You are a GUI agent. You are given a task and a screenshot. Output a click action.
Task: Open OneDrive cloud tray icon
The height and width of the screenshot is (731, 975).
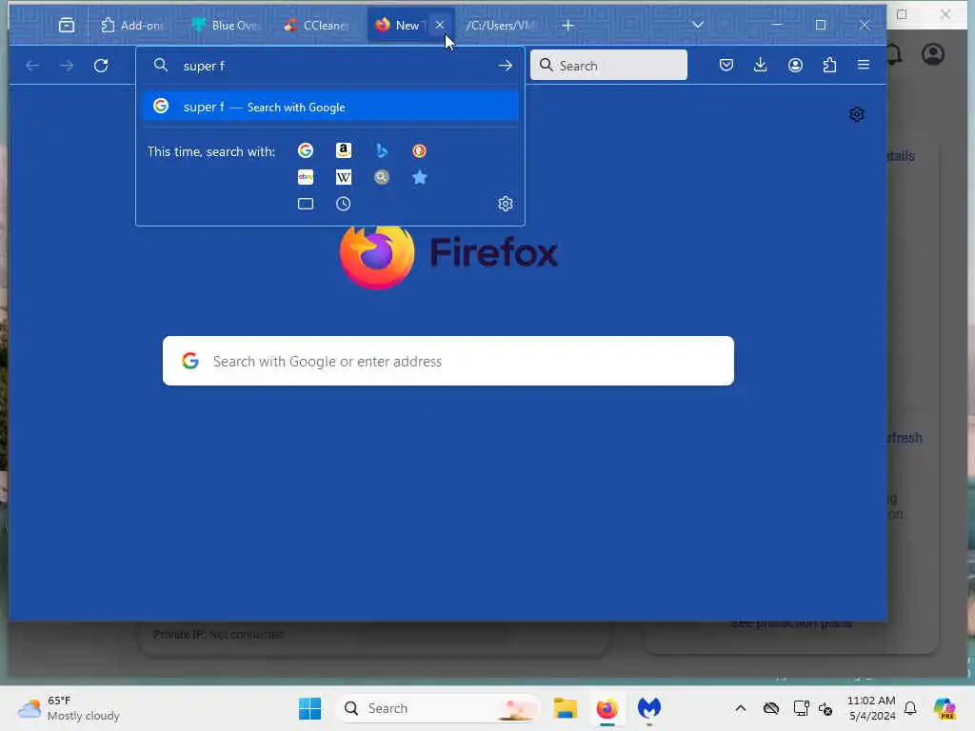coord(771,708)
